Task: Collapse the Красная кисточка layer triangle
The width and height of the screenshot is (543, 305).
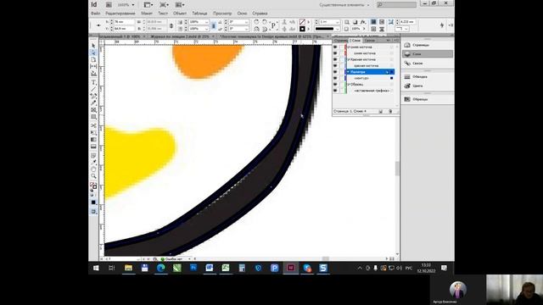Action: click(x=349, y=59)
